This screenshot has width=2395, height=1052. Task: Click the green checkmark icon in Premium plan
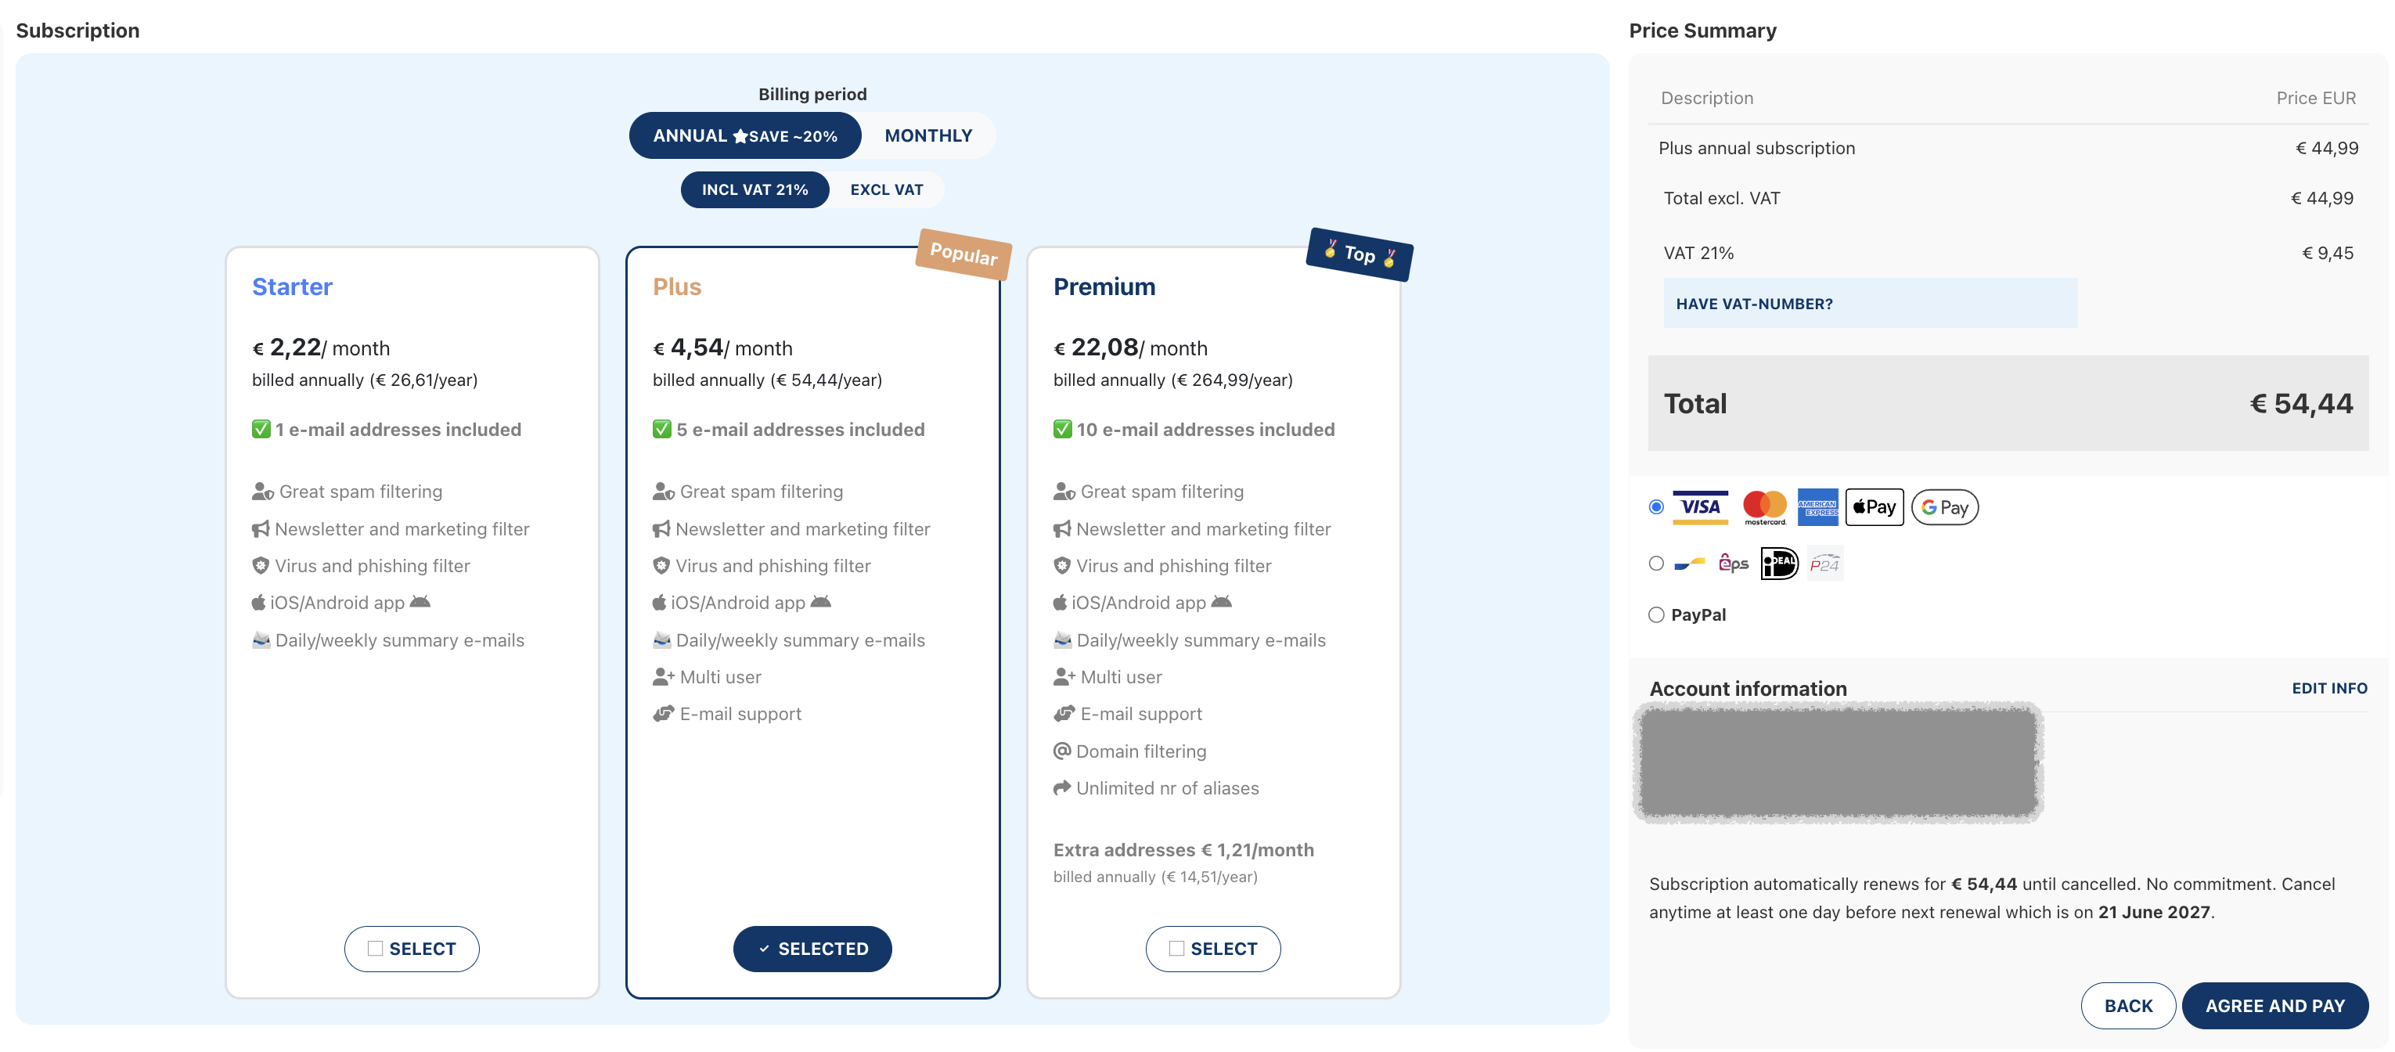[x=1062, y=430]
